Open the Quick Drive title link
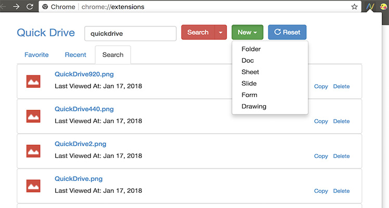Screen dimensions: 389x208 pyautogui.click(x=46, y=33)
